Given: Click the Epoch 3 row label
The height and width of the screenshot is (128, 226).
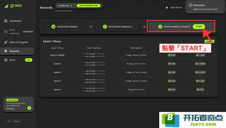Looking at the screenshot, I should tap(57, 81).
